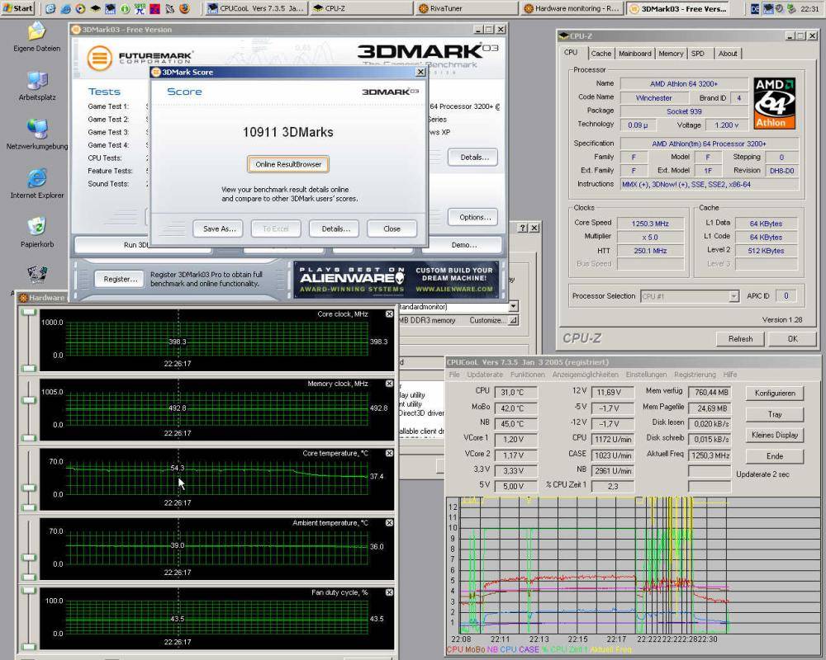Launch Internet Explorer from the desktop
The width and height of the screenshot is (826, 660).
[x=37, y=183]
